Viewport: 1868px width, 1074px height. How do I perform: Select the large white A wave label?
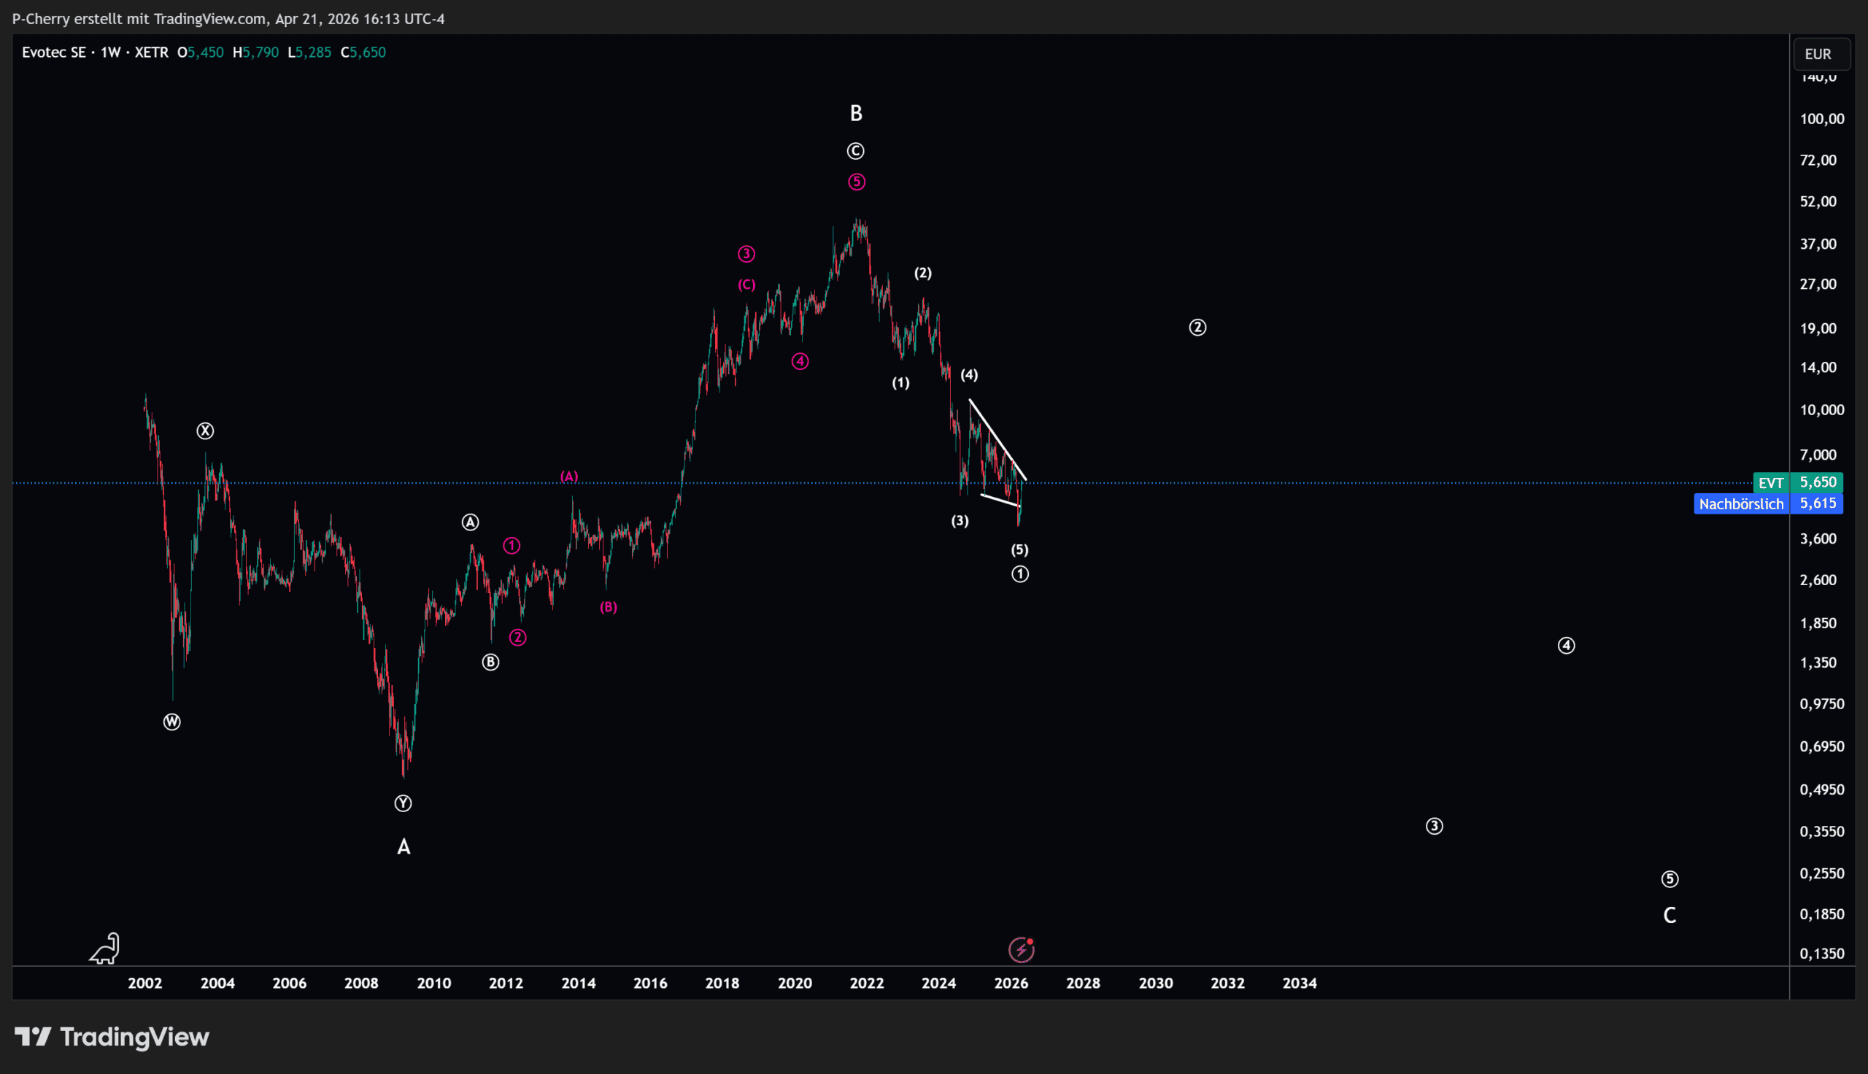pyautogui.click(x=404, y=847)
